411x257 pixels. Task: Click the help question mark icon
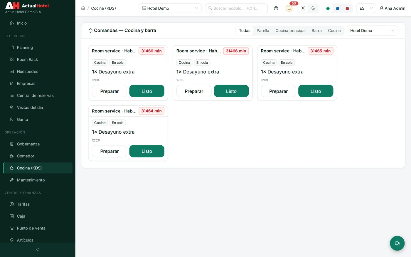(276, 8)
